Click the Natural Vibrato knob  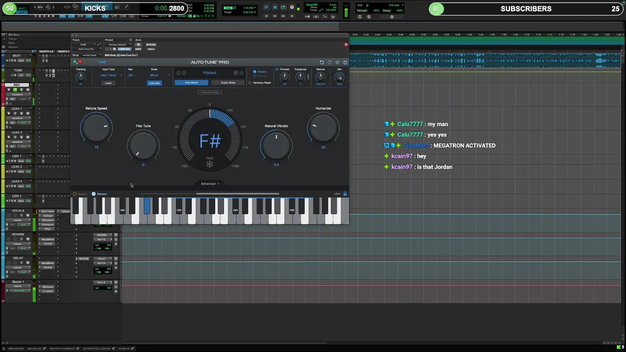click(276, 145)
